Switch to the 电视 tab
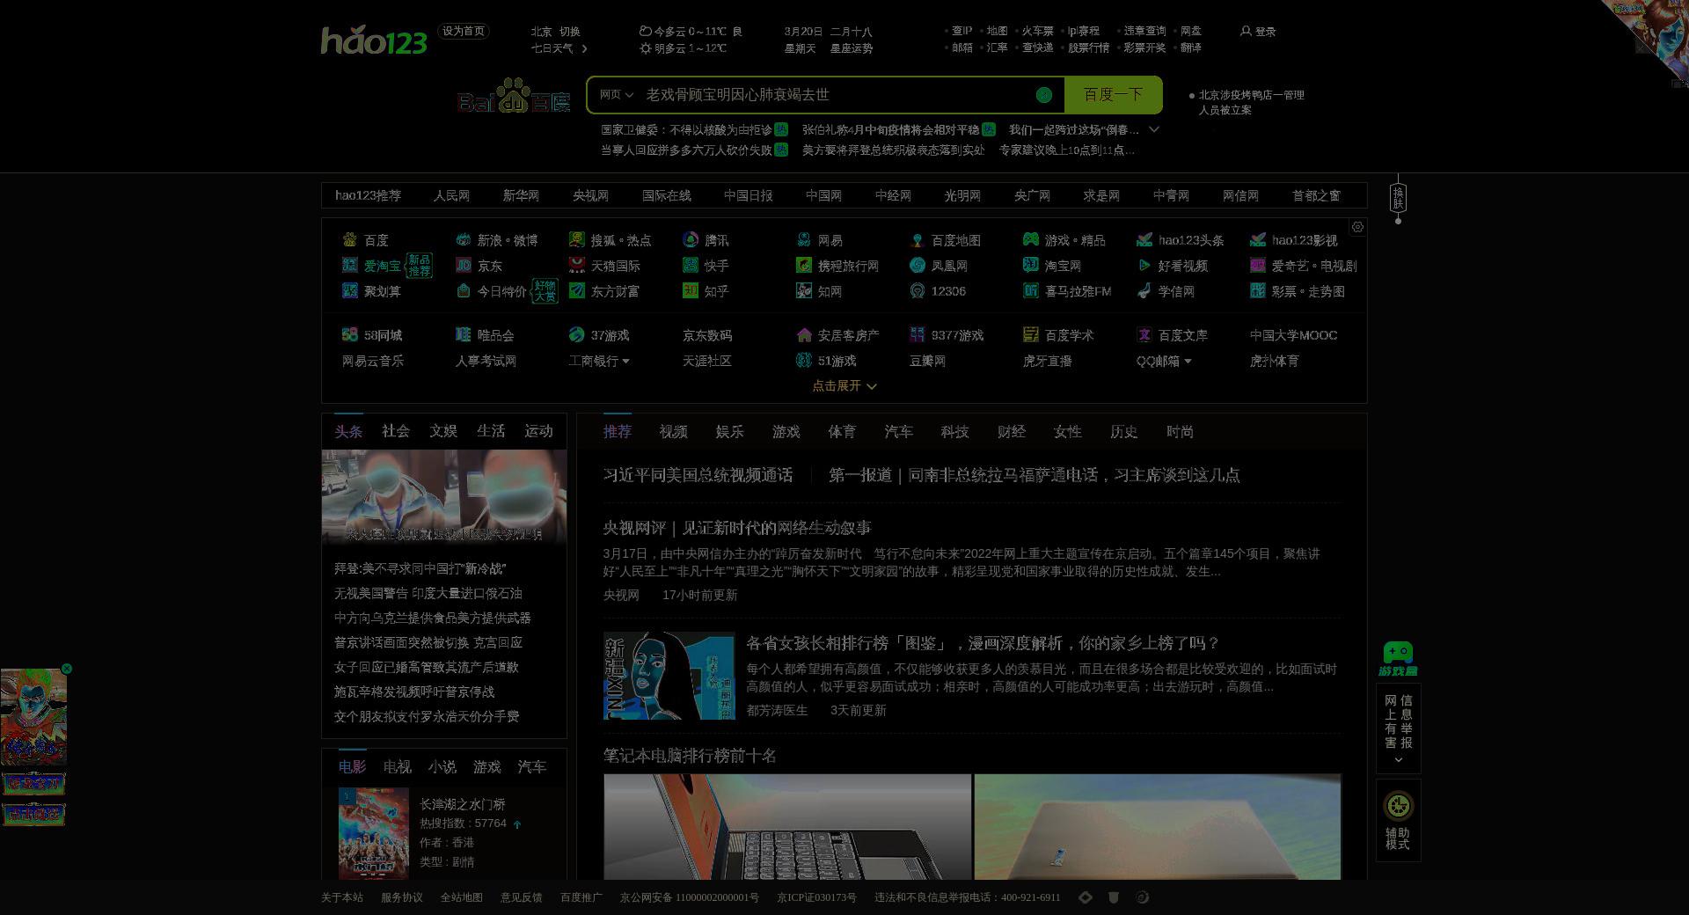This screenshot has height=915, width=1689. (x=397, y=767)
